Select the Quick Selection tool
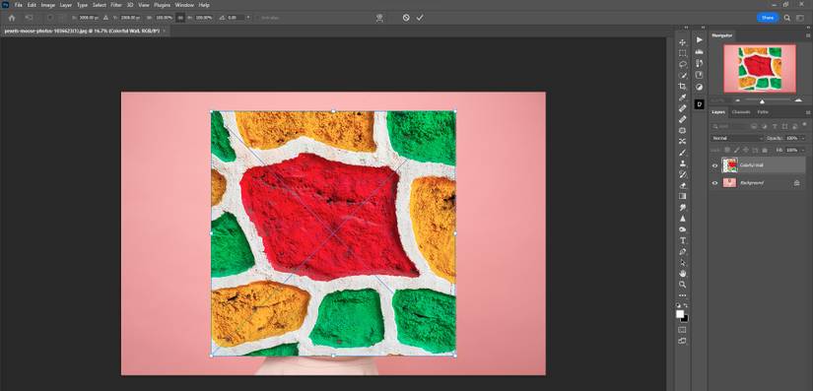 click(683, 75)
